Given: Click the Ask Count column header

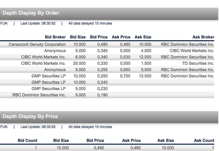Looking at the screenshot, I should coord(204,140).
